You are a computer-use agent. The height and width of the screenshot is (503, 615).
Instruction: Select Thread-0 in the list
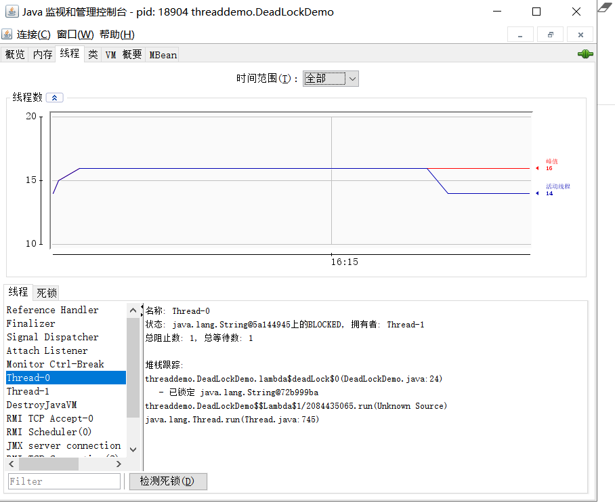[x=66, y=378]
